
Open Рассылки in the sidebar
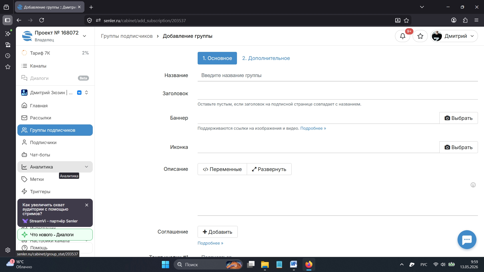[x=55, y=118]
